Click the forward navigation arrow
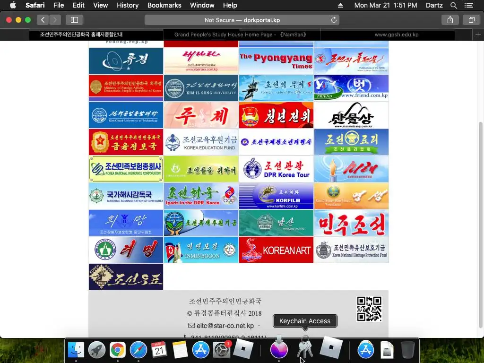This screenshot has height=363, width=484. click(55, 20)
